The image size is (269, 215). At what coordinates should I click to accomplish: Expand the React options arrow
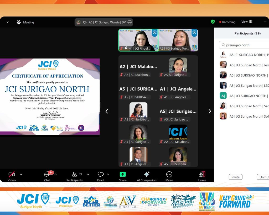tap(108, 174)
